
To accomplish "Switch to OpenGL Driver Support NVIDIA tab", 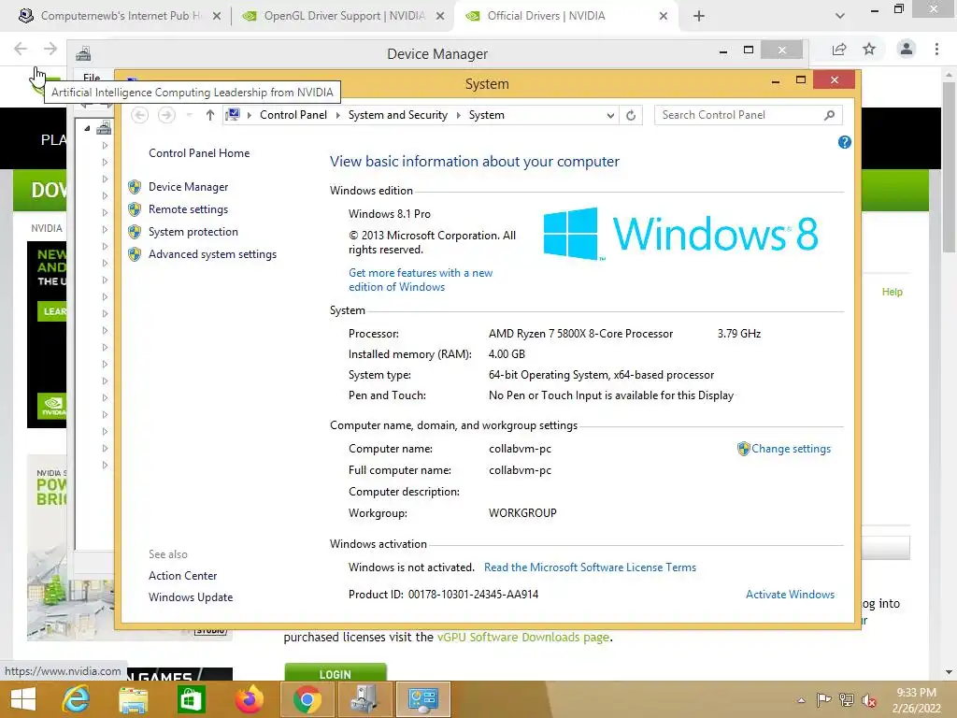I will pos(342,16).
